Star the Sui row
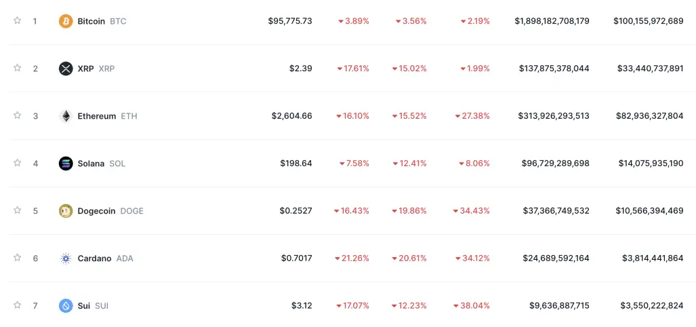The image size is (696, 327). pos(18,305)
